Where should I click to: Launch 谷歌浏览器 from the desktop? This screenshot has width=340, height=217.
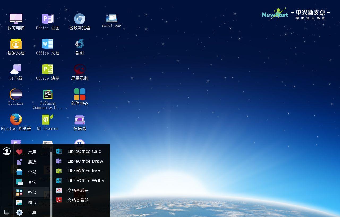pos(80,22)
